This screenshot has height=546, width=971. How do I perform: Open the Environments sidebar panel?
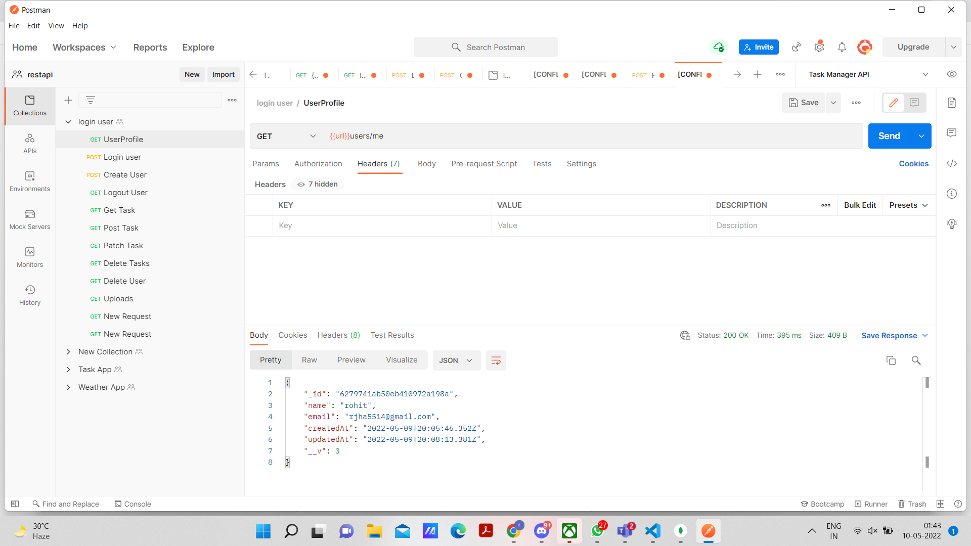click(x=30, y=181)
